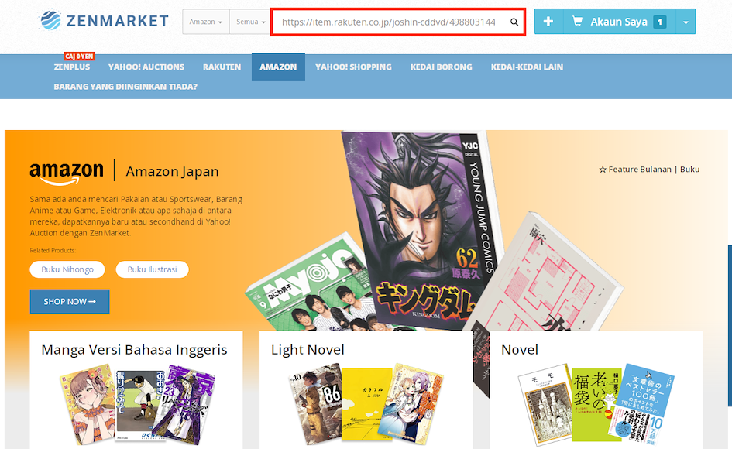Click the Amazon logo in the banner
Viewport: 732px width, 449px height.
[67, 173]
